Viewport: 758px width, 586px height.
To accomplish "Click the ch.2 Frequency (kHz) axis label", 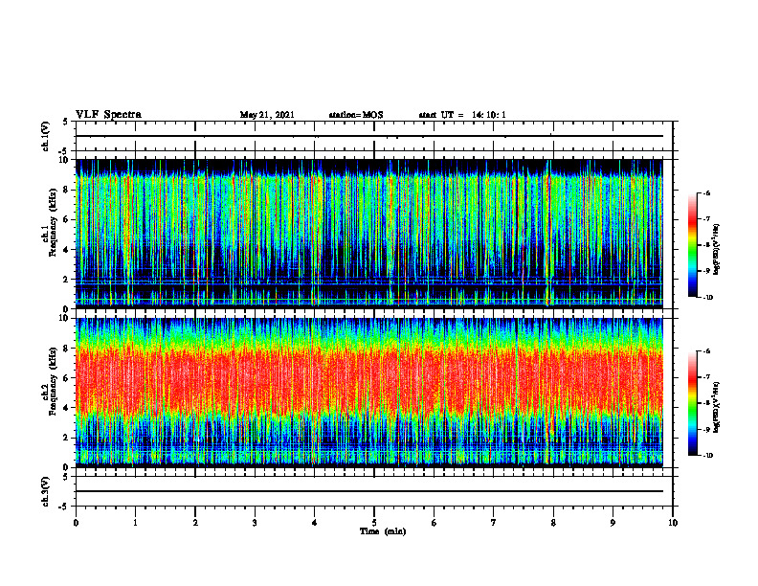I will pyautogui.click(x=49, y=381).
